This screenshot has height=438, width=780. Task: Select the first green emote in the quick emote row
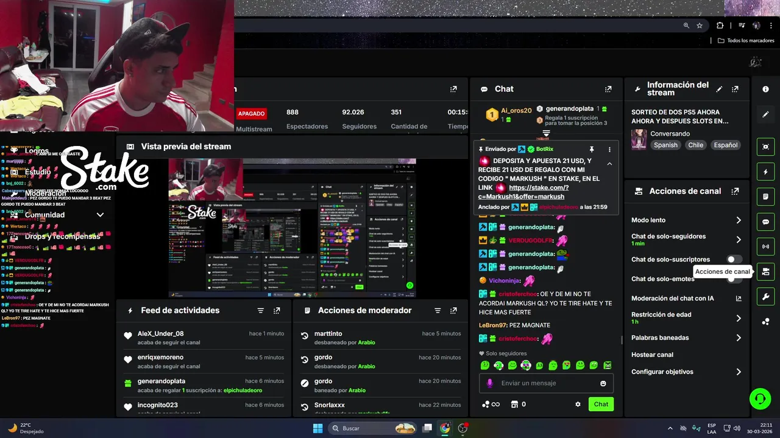click(x=485, y=366)
